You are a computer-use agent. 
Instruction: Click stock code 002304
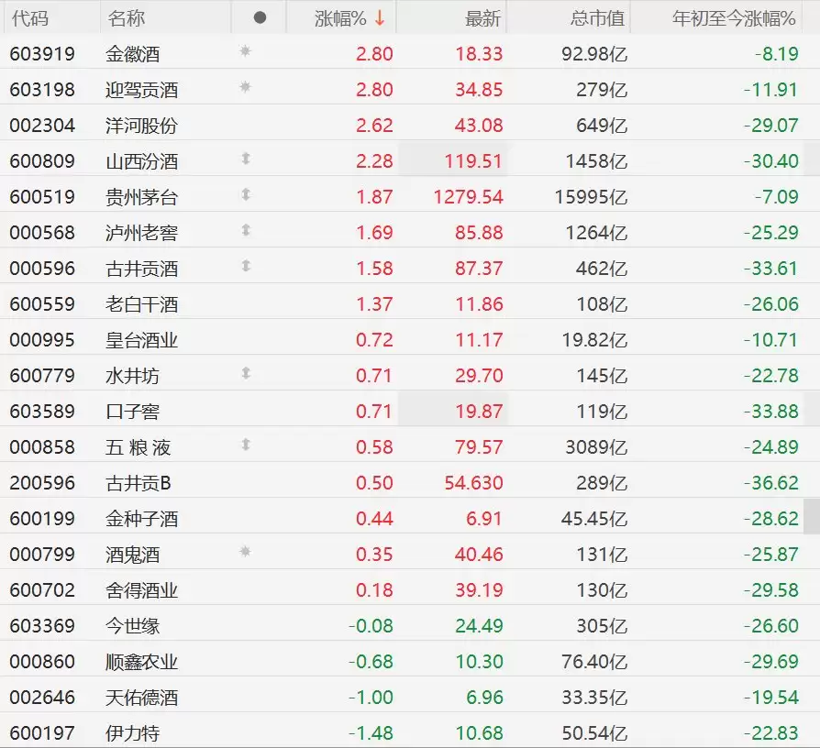[42, 126]
